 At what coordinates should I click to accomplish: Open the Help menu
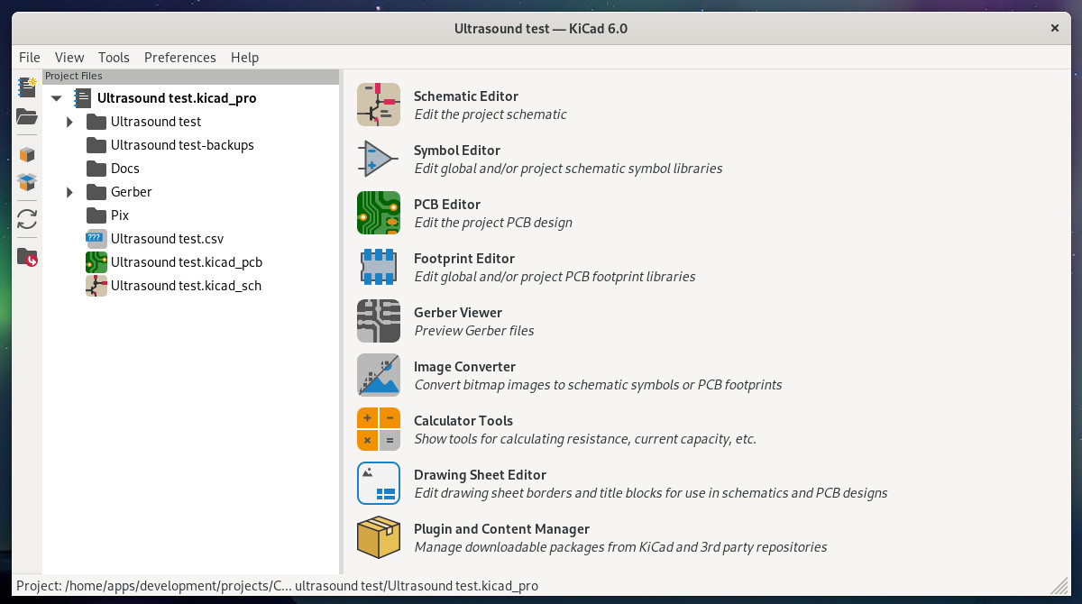point(244,57)
